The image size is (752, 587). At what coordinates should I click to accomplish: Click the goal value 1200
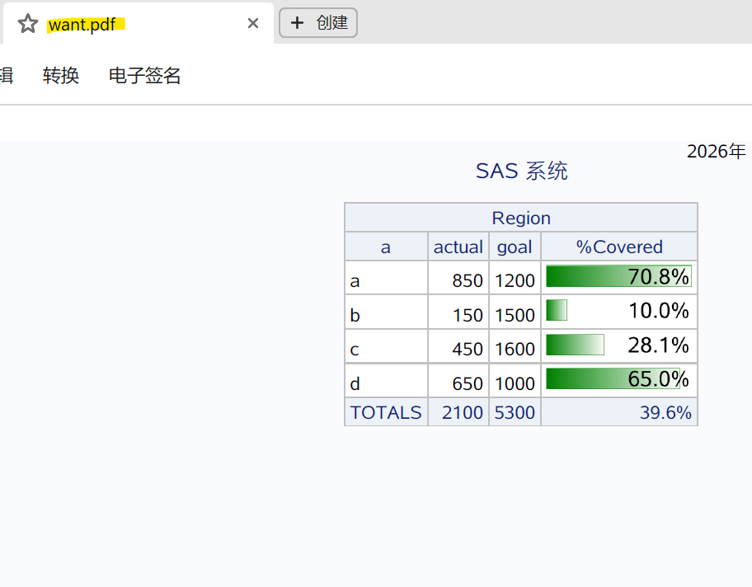[515, 281]
